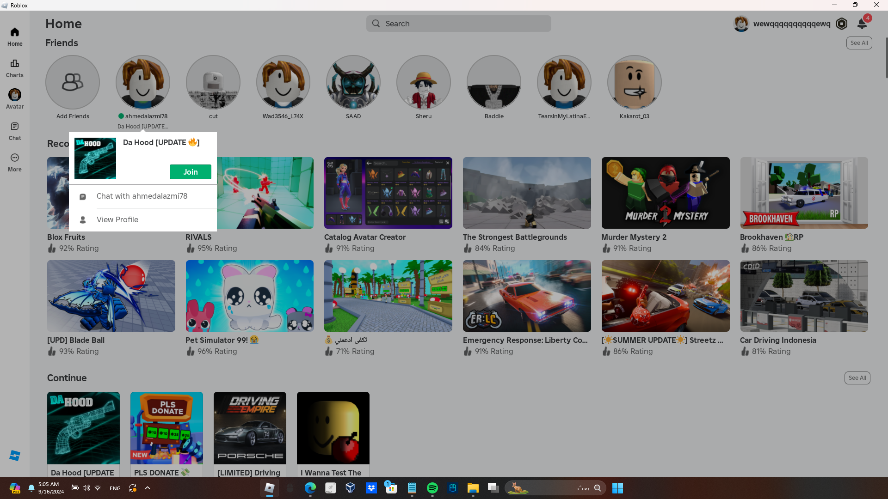Click the Roblox Studio icon in the sidebar
The image size is (888, 499).
pos(15,456)
